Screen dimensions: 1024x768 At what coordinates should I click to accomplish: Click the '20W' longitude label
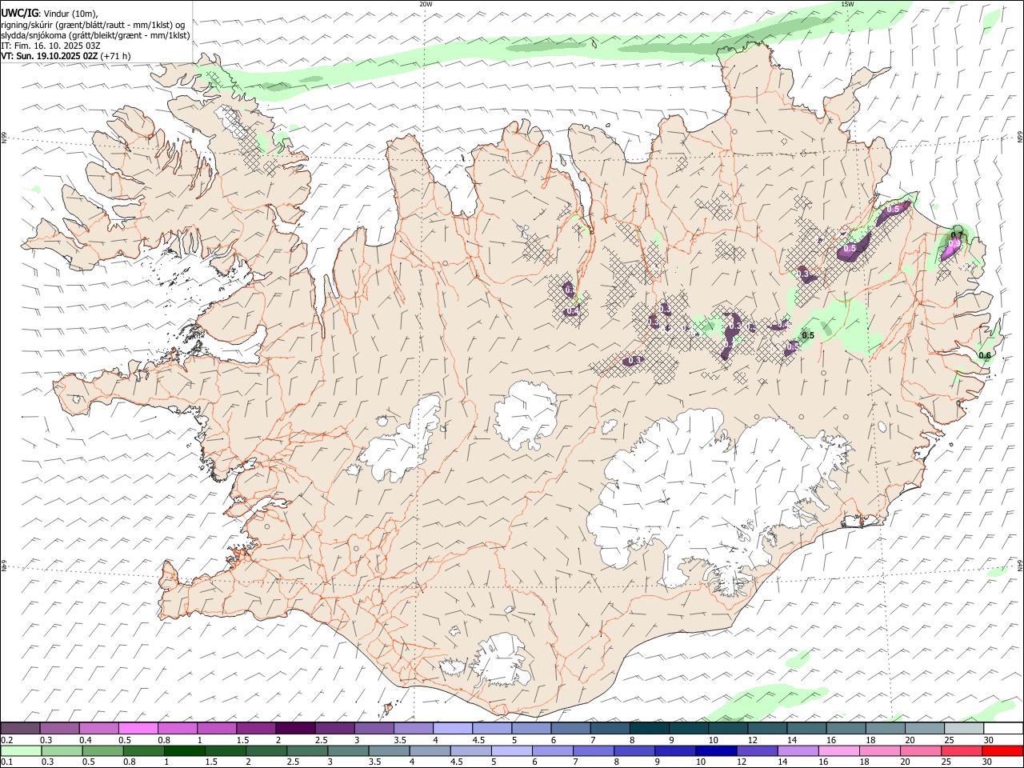426,4
